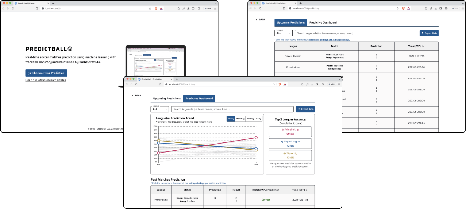The image size is (466, 209).
Task: Open betting strategy link in Upcoming Predictions window
Action: [329, 40]
